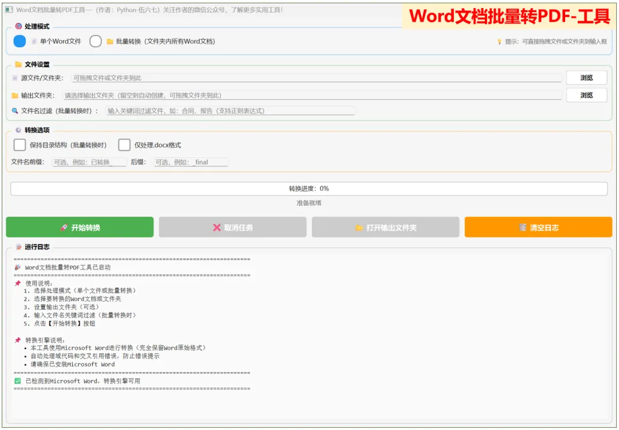Click the app icon in title bar
The width and height of the screenshot is (619, 430).
9,10
